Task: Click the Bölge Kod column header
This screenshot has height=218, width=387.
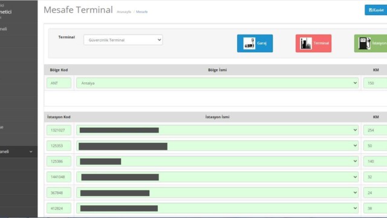Action: point(59,70)
